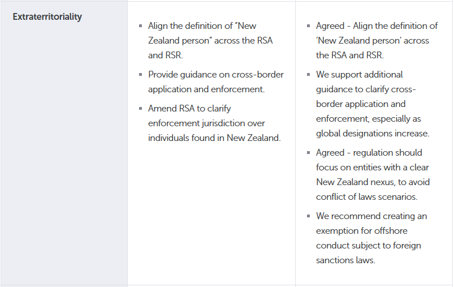Click the "Provide guidance on cross-border" text

pos(215,75)
